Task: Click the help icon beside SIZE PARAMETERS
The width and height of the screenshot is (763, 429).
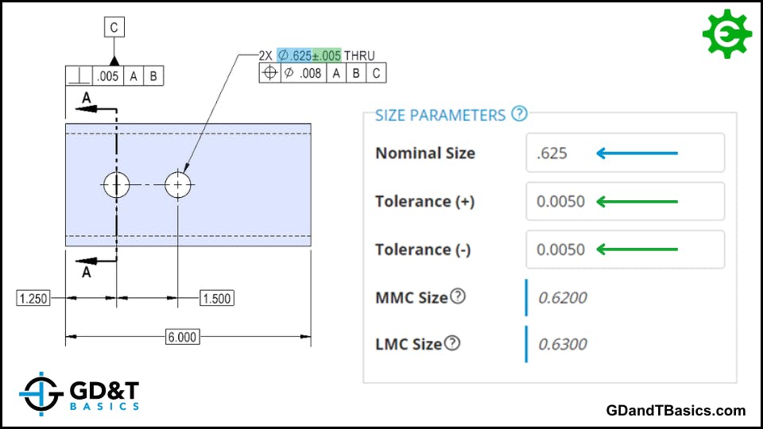Action: 519,114
